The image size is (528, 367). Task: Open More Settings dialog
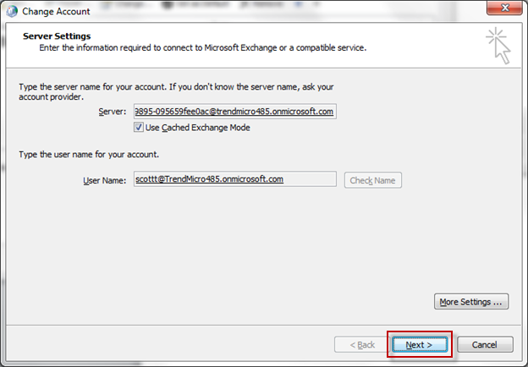(x=472, y=302)
